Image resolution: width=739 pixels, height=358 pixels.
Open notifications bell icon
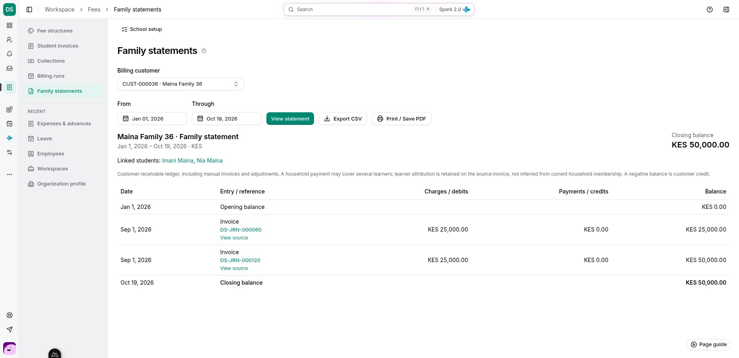click(x=10, y=54)
